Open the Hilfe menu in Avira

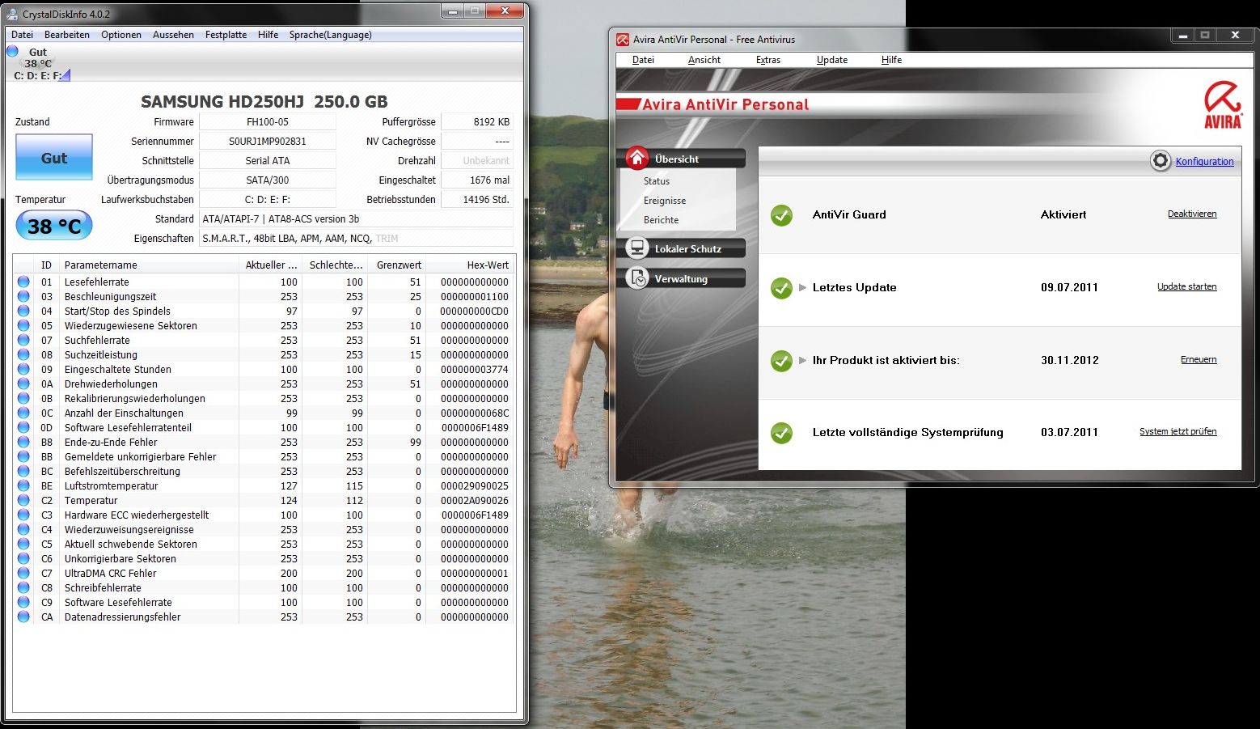pos(891,60)
